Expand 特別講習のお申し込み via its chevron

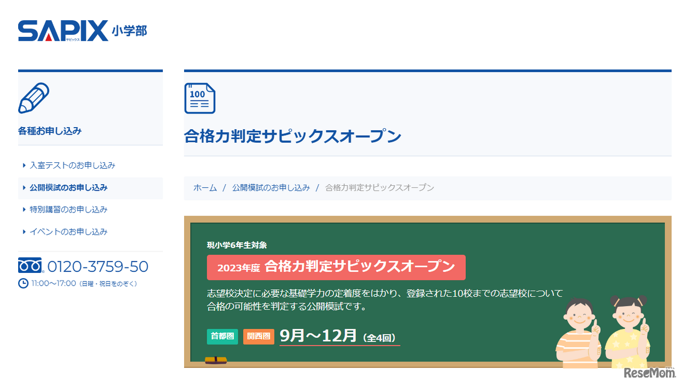23,210
